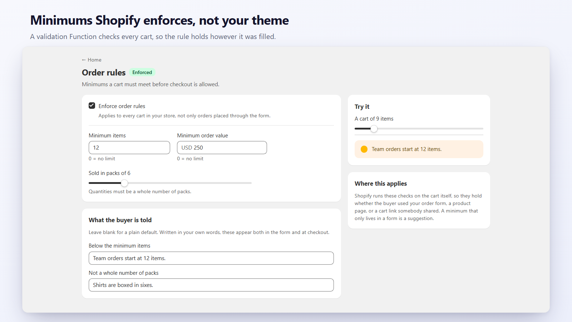Click the "Shopify runs these checks" paragraph
572x322 pixels.
tap(418, 207)
